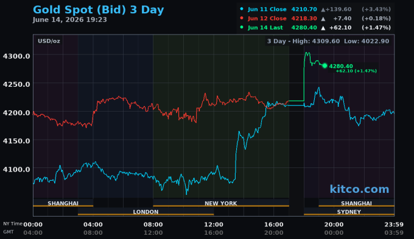Click the 04:00 NY time label
The image size is (414, 239).
[93, 224]
